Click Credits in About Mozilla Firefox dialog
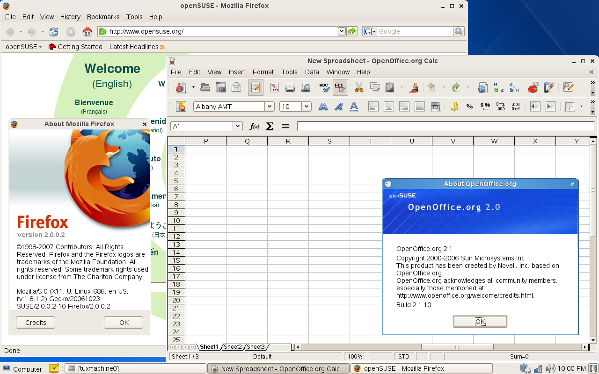This screenshot has height=374, width=599. pos(36,323)
